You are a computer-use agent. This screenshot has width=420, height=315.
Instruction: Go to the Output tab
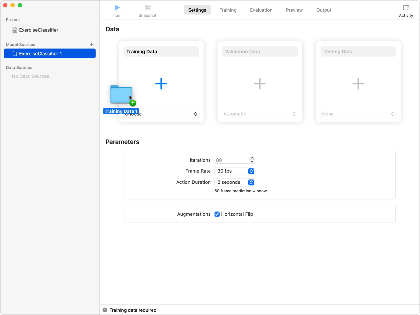[323, 10]
